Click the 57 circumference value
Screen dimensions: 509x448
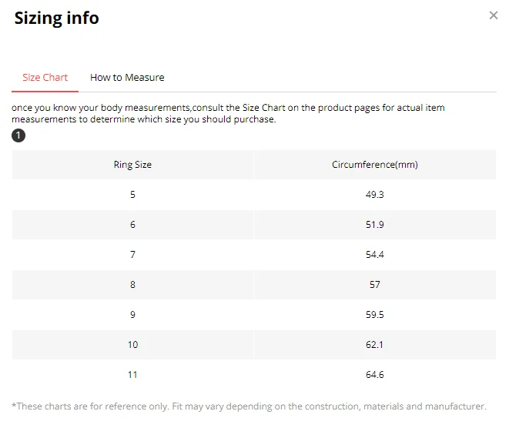(374, 285)
